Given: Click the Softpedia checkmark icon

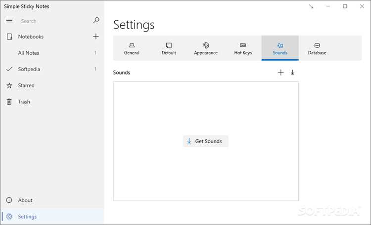Looking at the screenshot, I should click(x=9, y=69).
